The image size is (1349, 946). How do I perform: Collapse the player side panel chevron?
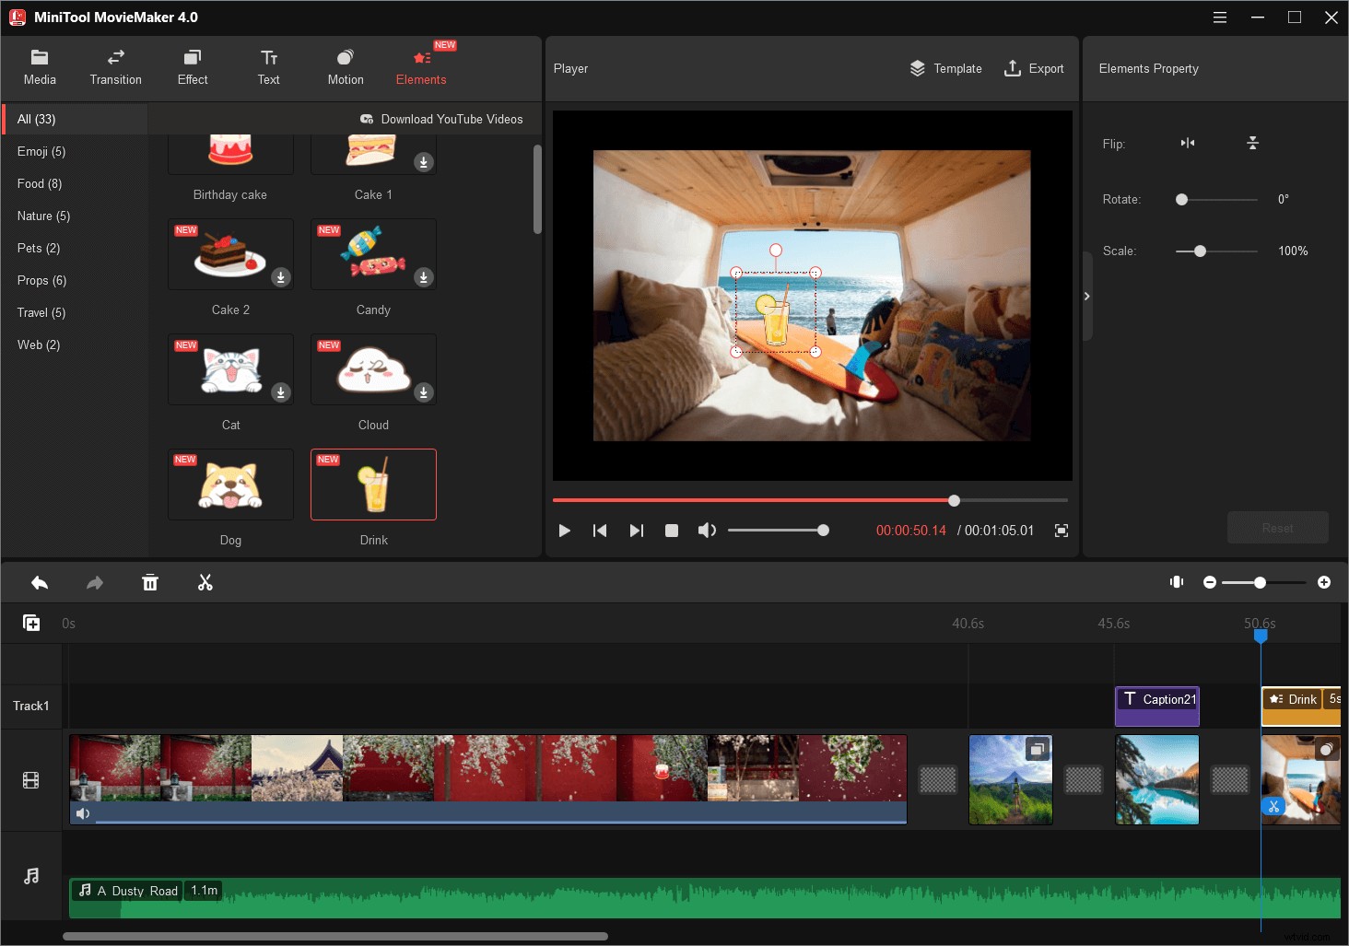click(1087, 296)
